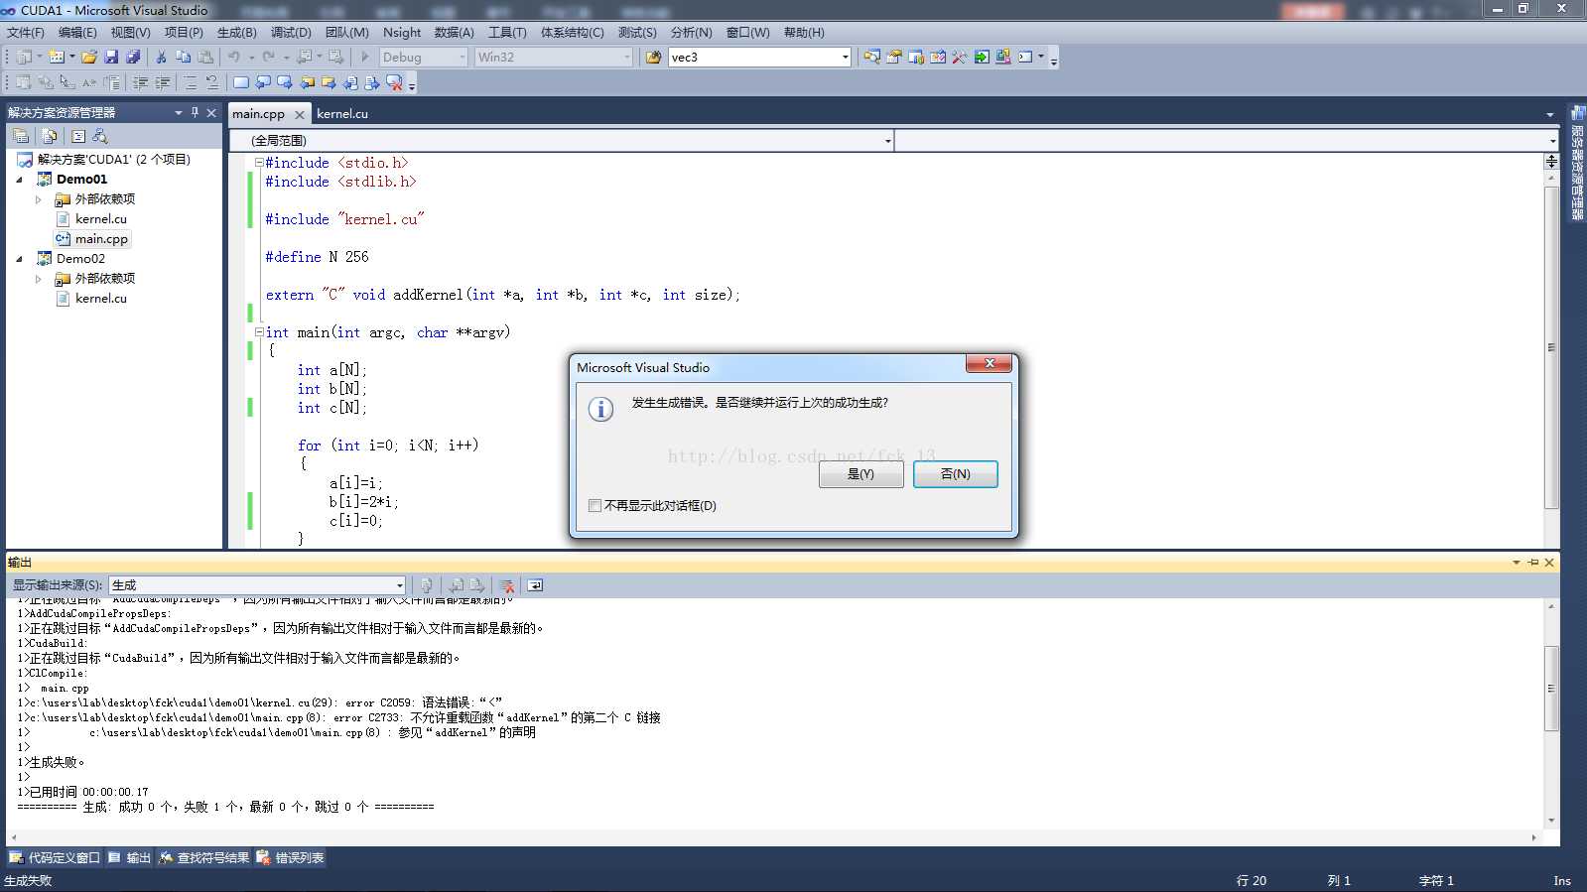Click the error C2059 line in output
Screen dimensions: 1587x892
pyautogui.click(x=260, y=703)
